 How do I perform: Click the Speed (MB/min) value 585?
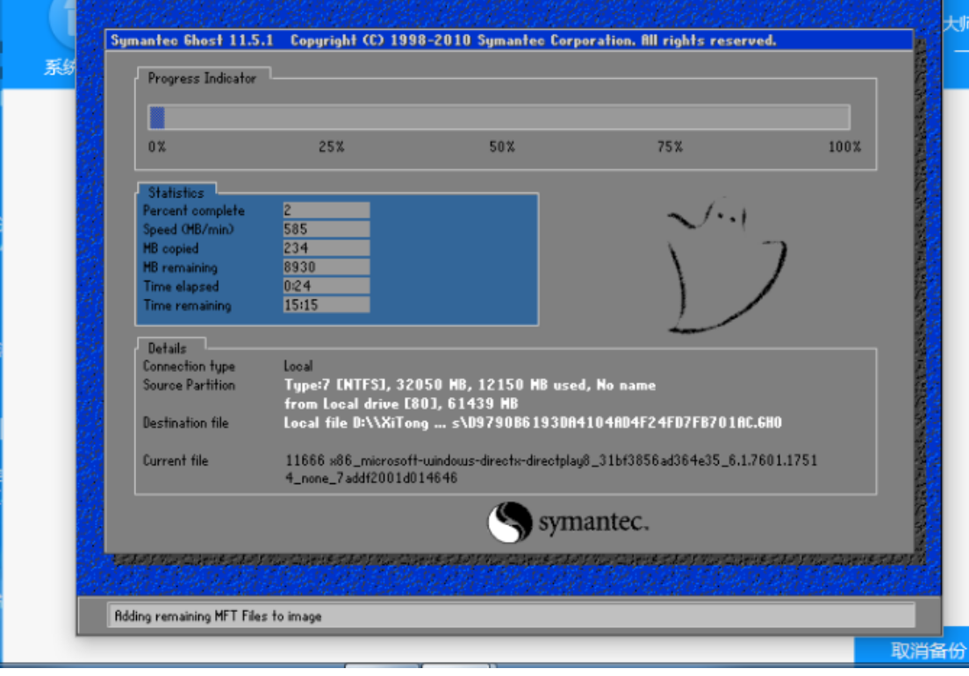coord(326,230)
